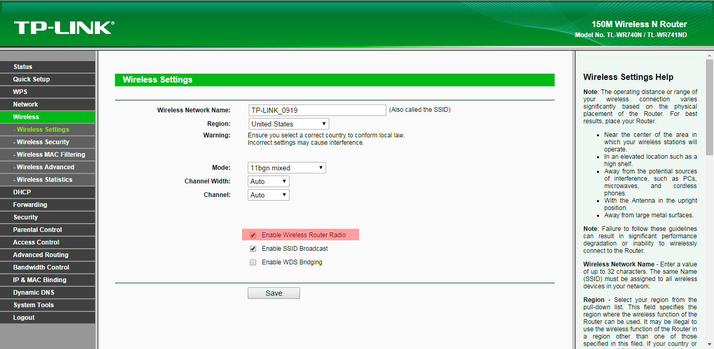Click the Save button
This screenshot has height=349, width=714.
[x=274, y=293]
